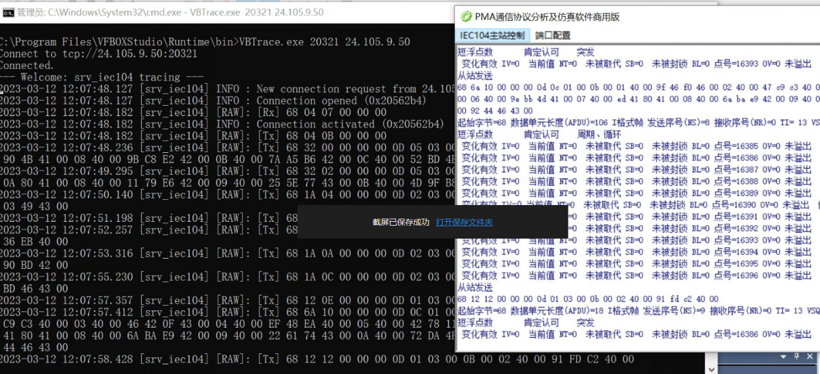The image size is (820, 374).
Task: Click the PMA row with 点号=16389
Action: click(x=637, y=193)
